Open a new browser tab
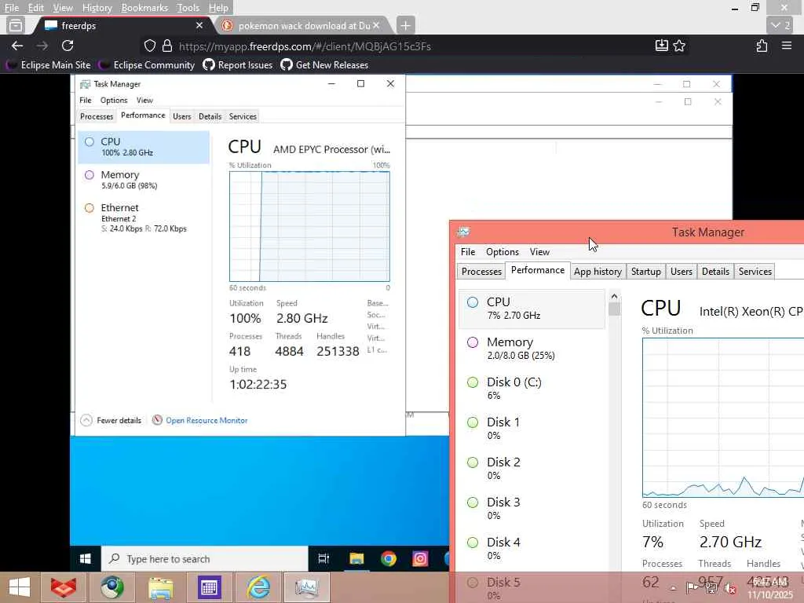The width and height of the screenshot is (804, 603). pos(405,25)
